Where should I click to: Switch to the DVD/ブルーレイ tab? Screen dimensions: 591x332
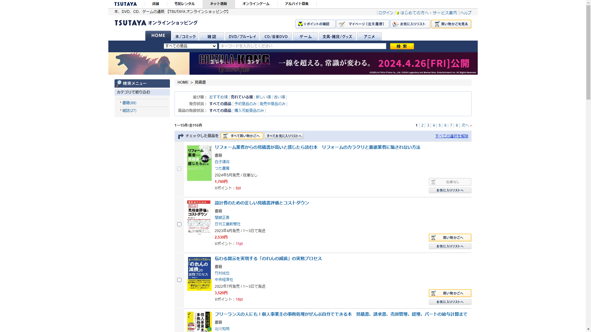[242, 37]
